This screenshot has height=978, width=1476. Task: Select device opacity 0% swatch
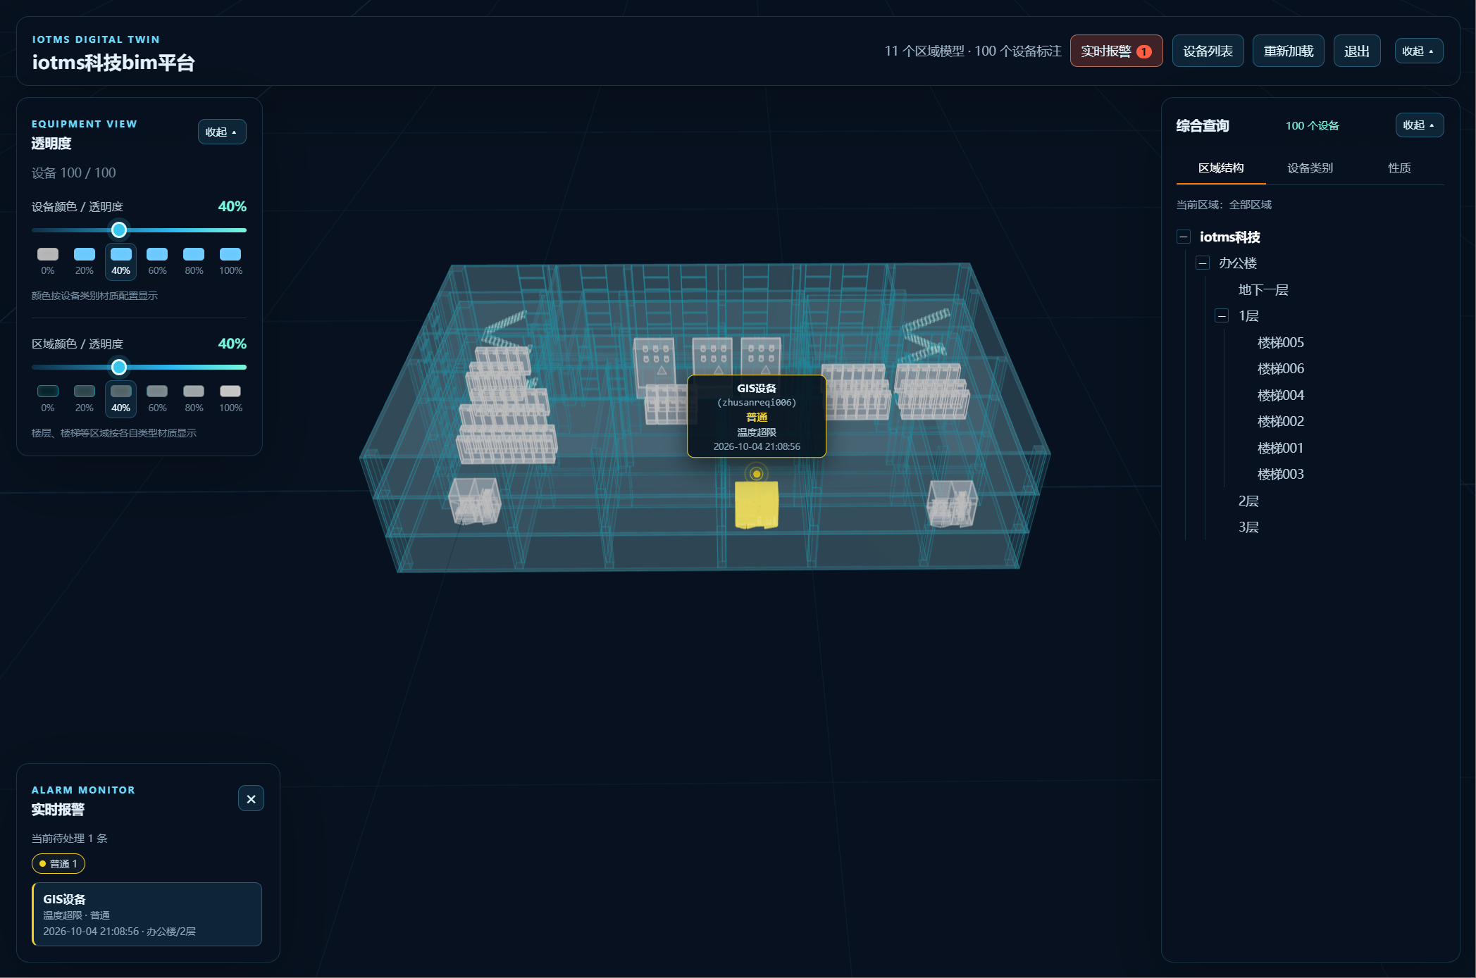click(x=48, y=261)
